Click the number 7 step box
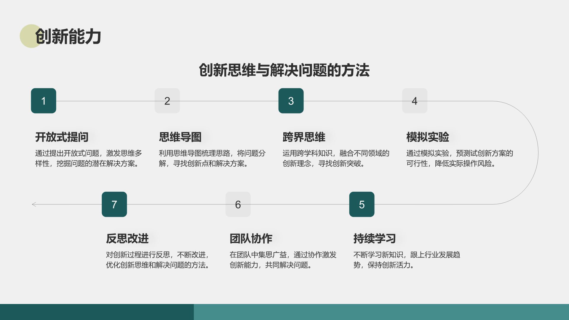 [x=114, y=204]
